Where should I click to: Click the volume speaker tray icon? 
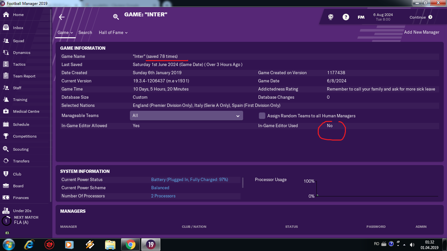pos(412,244)
